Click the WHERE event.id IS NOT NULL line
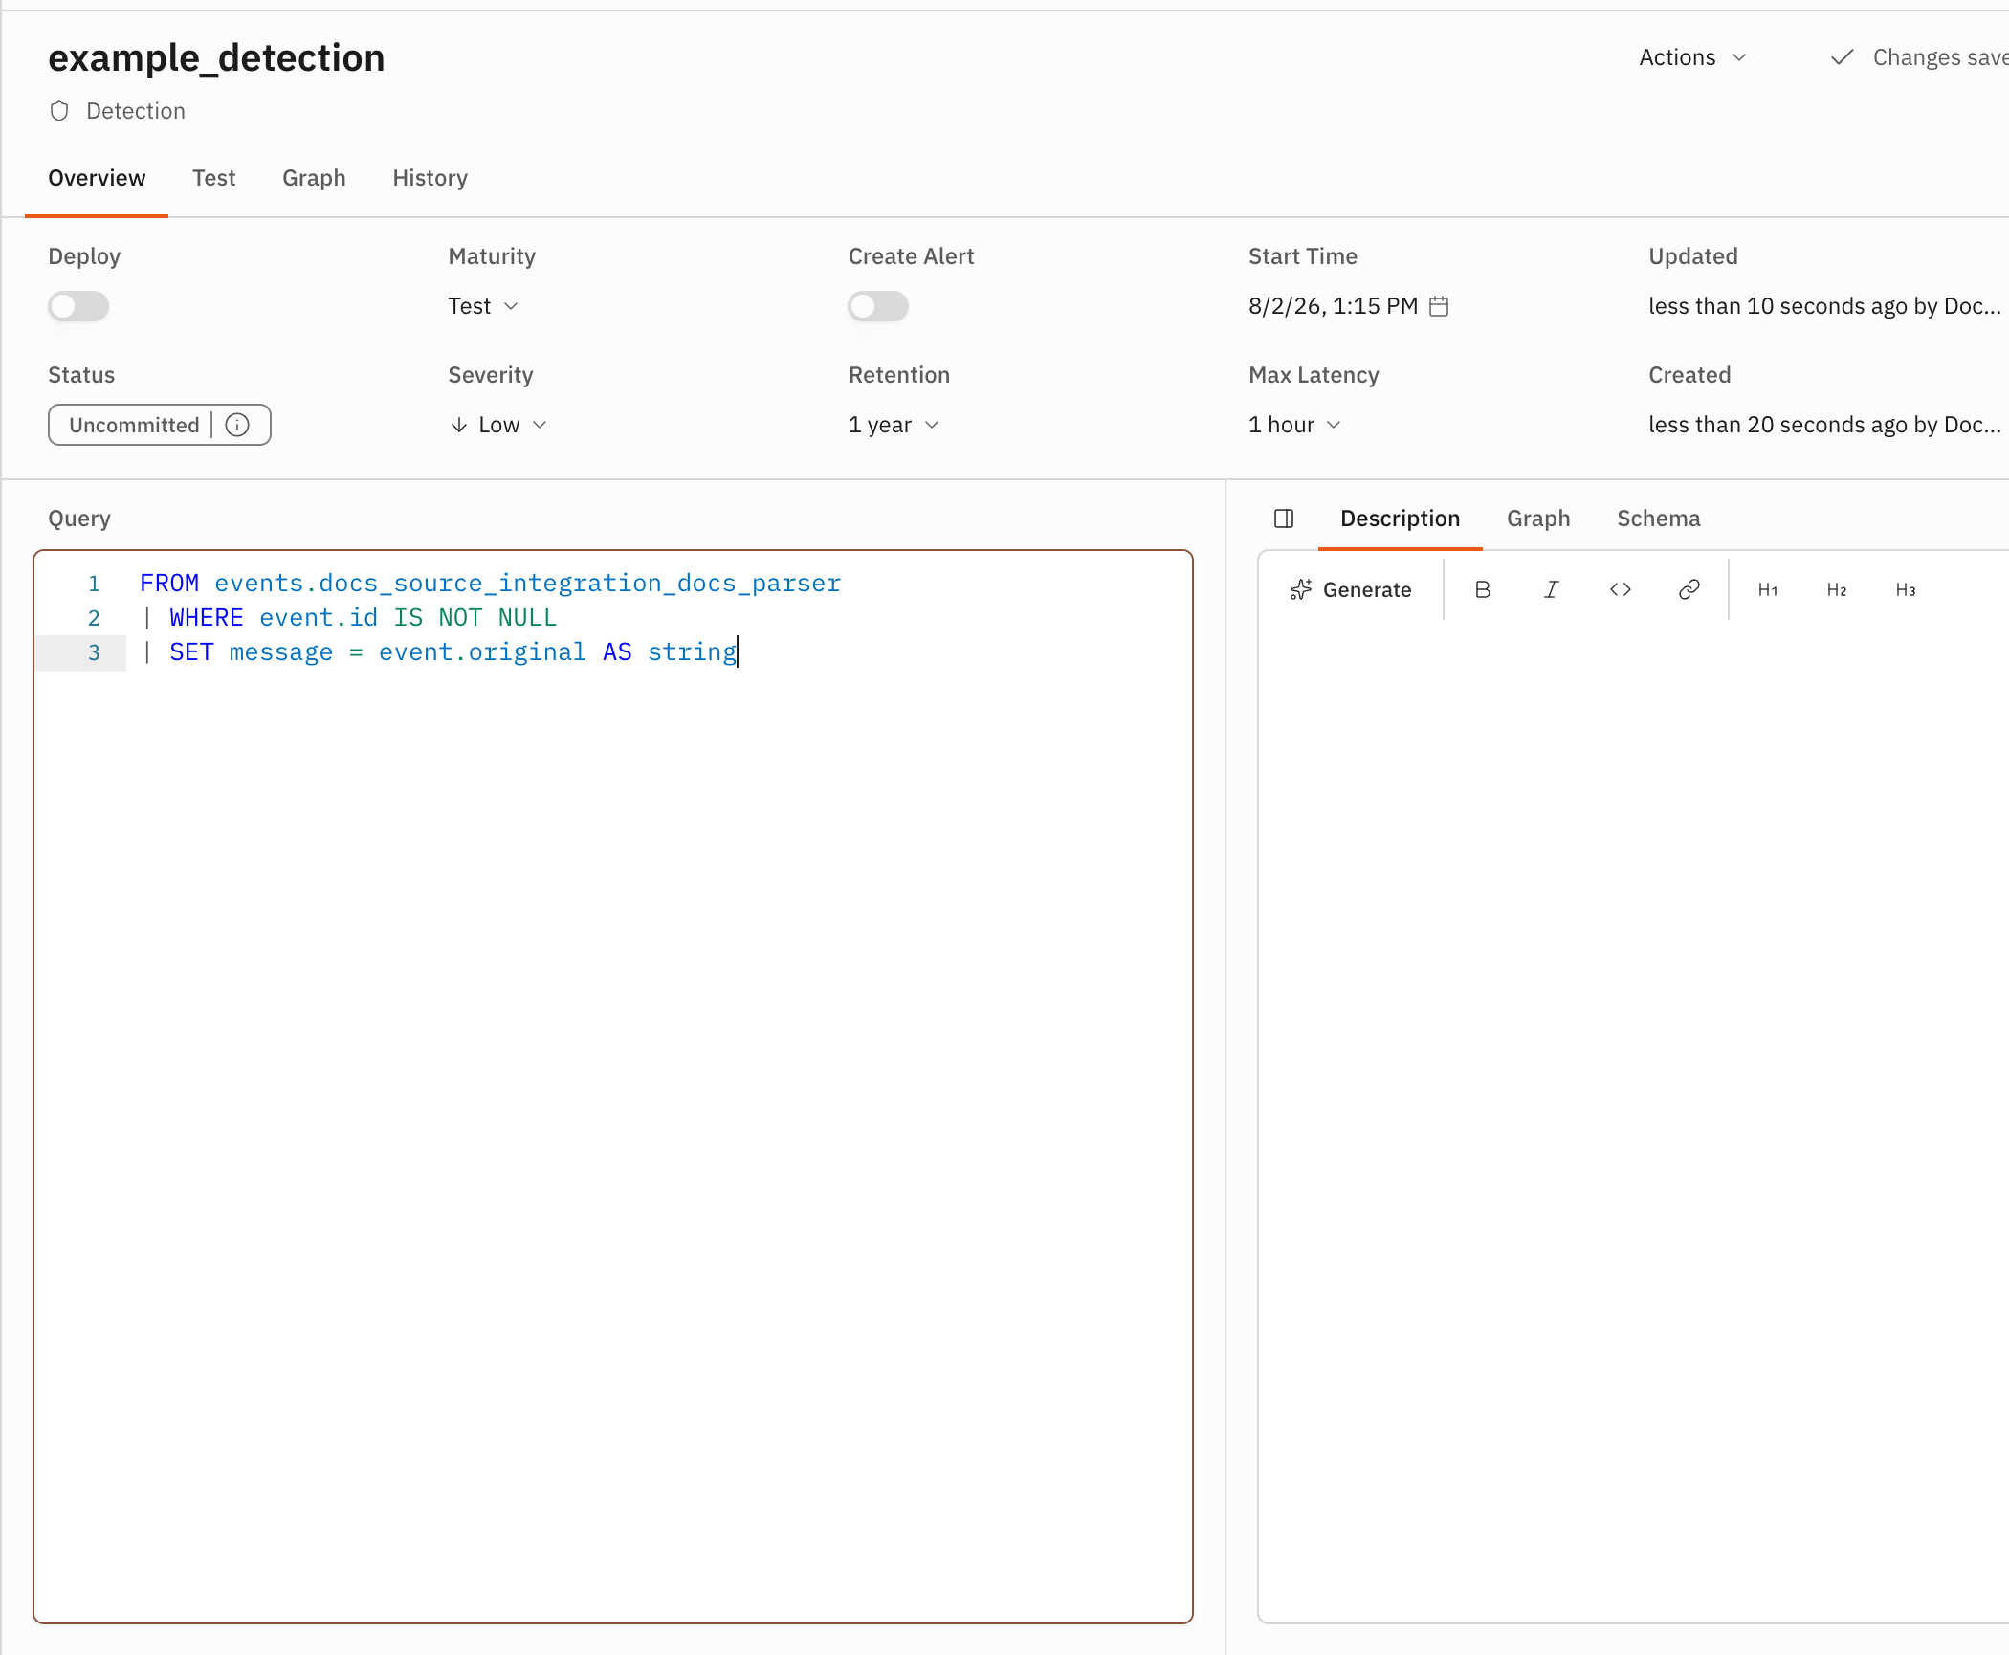The height and width of the screenshot is (1655, 2009). coord(348,618)
